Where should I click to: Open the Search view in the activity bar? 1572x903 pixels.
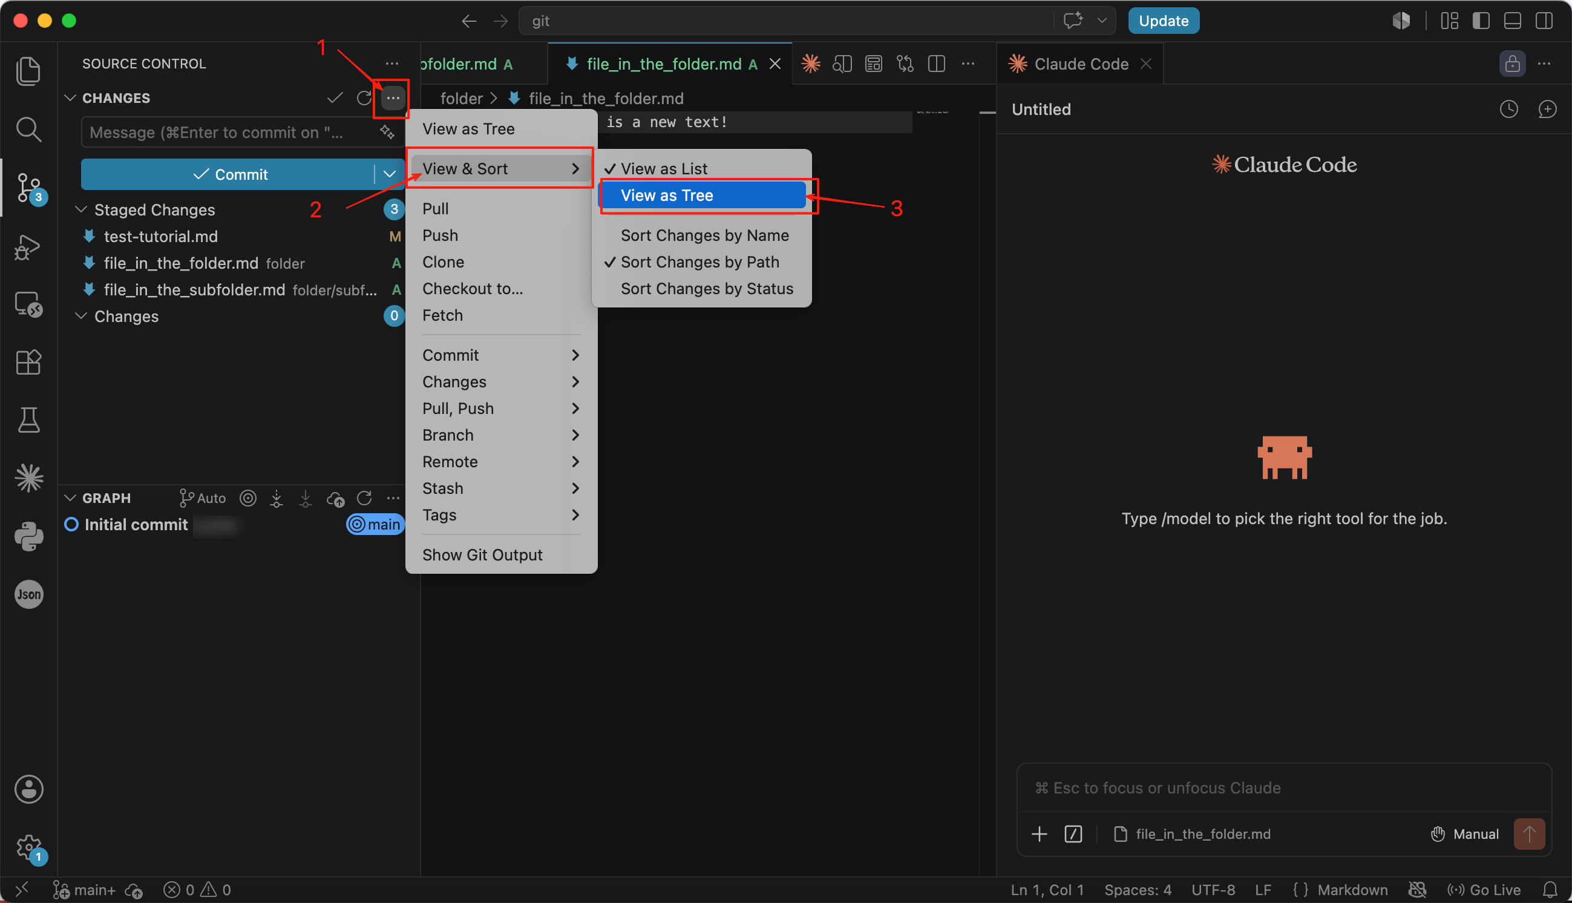(x=28, y=129)
